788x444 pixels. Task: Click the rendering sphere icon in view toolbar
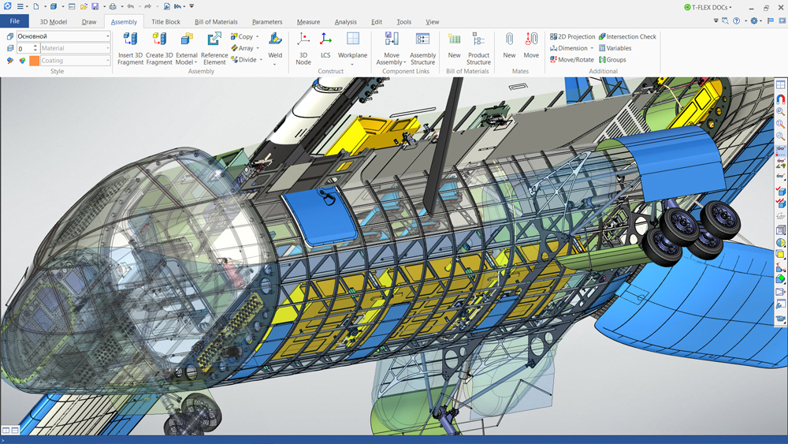[780, 243]
